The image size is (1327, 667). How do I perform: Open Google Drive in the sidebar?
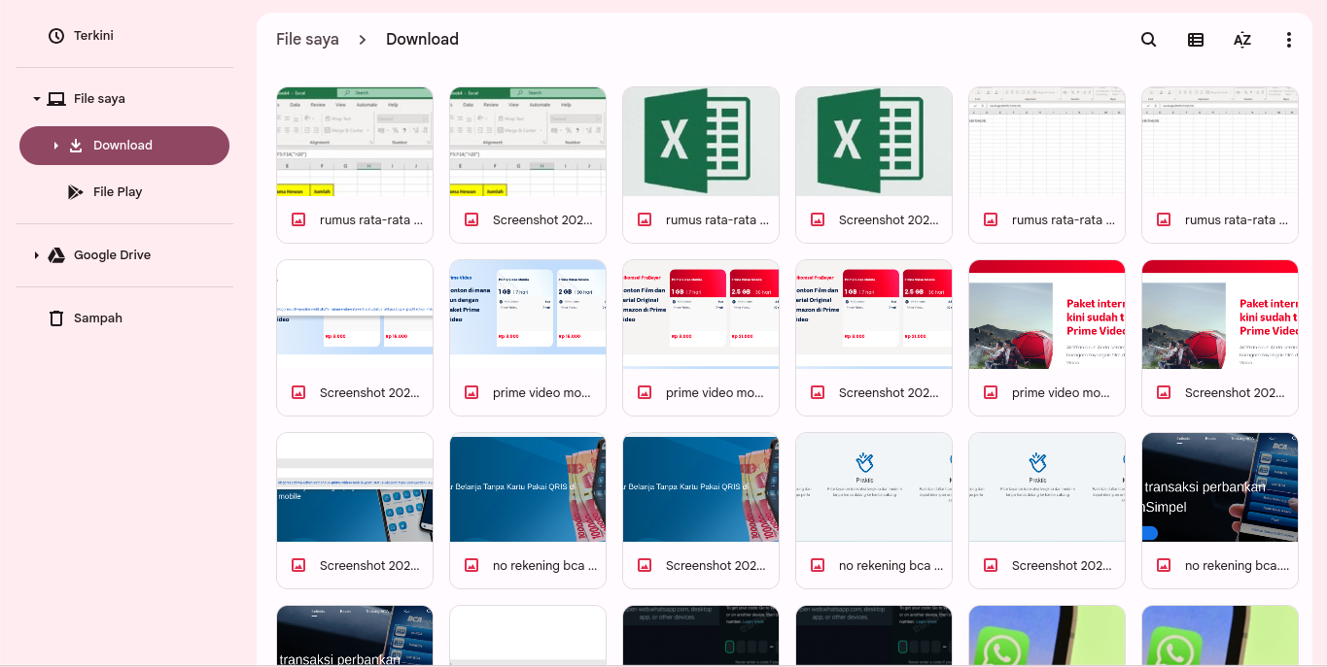coord(124,255)
